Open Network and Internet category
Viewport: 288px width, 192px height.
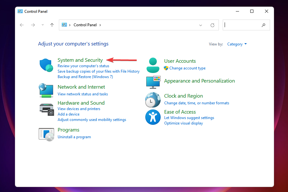[81, 87]
